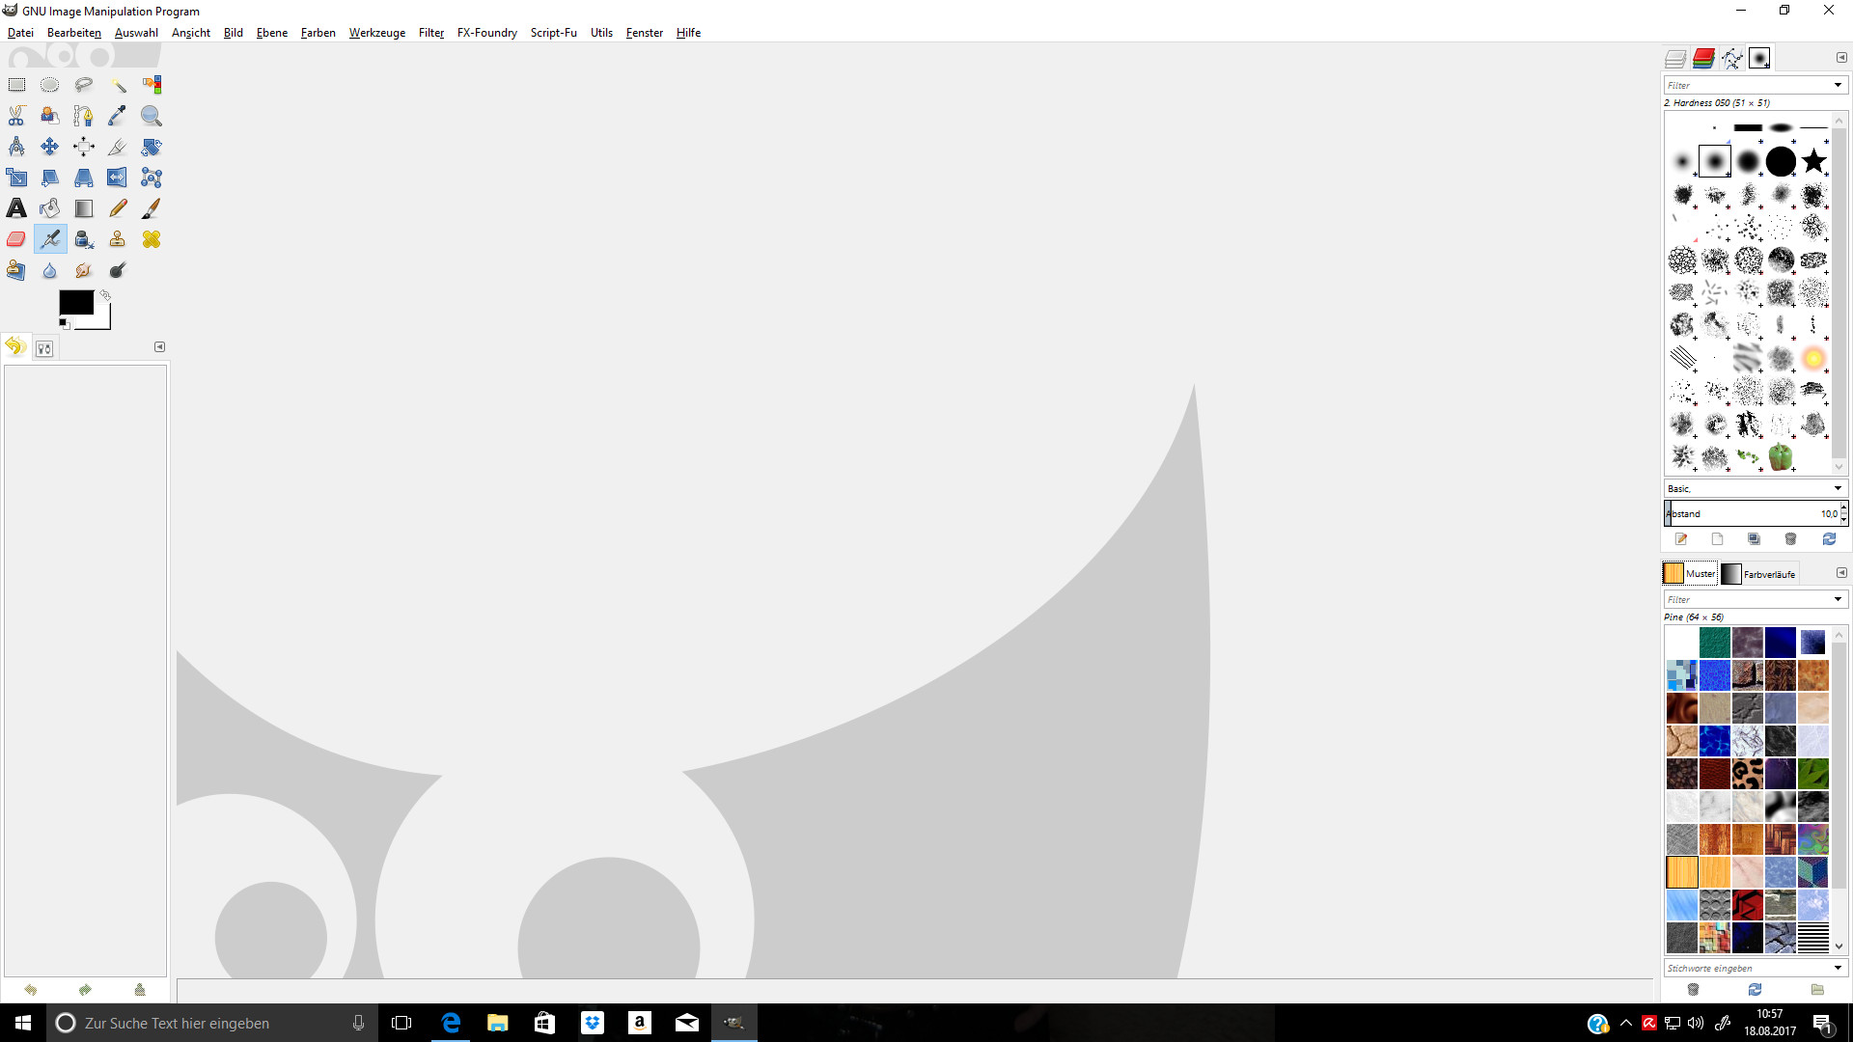Open File Explorer from taskbar
Screen dimensions: 1853x1042
(x=498, y=1023)
